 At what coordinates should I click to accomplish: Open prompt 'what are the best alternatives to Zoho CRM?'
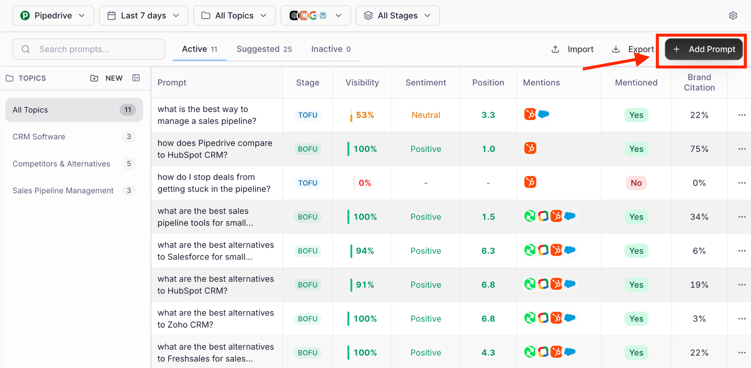[x=216, y=319]
